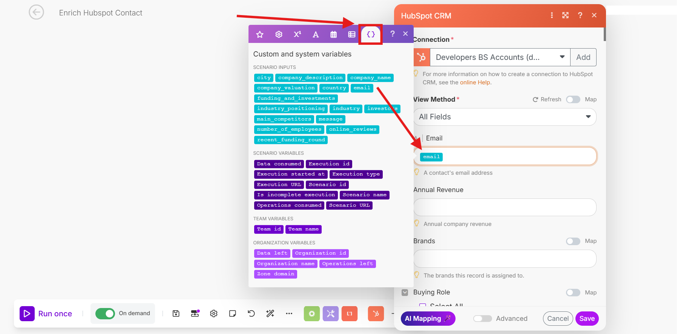Open HubSpot CRM help
This screenshot has width=678, height=334.
tap(580, 15)
